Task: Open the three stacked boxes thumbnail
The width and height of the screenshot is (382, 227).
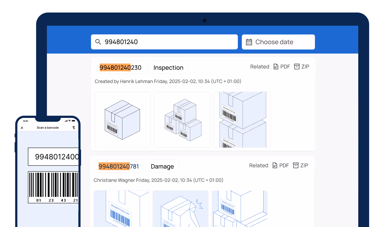Action: pyautogui.click(x=183, y=120)
